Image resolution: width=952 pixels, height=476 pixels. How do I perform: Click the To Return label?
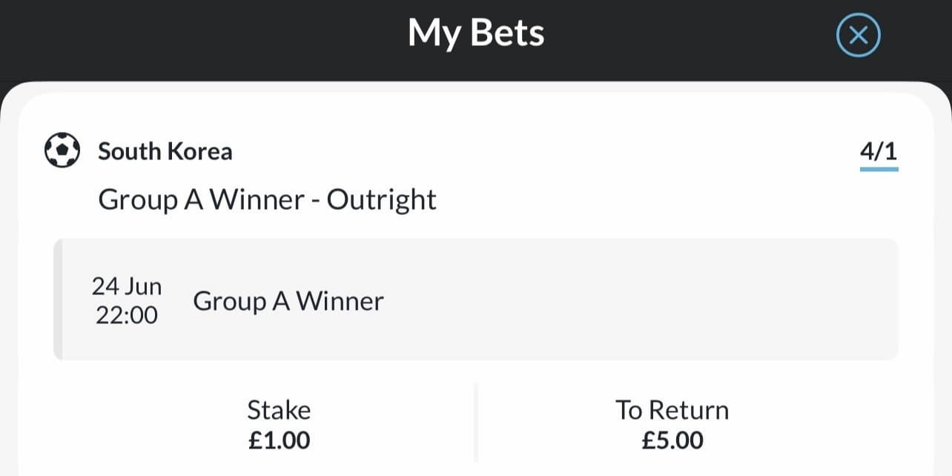click(672, 410)
